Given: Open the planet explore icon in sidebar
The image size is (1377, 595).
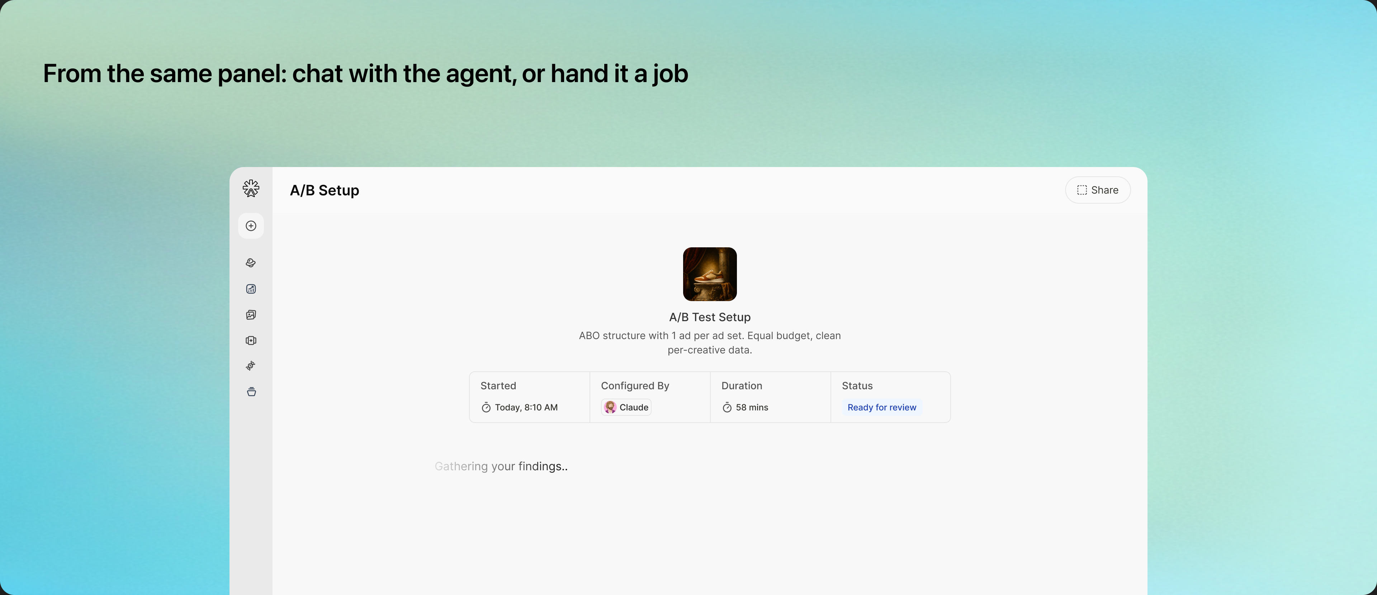Looking at the screenshot, I should point(251,263).
